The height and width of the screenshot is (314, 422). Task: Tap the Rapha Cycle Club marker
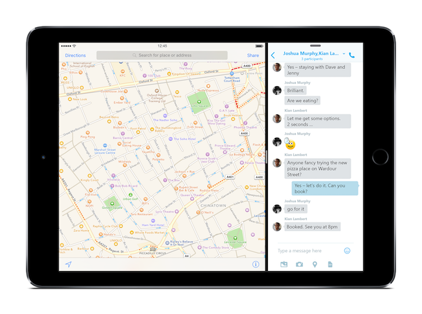(121, 226)
